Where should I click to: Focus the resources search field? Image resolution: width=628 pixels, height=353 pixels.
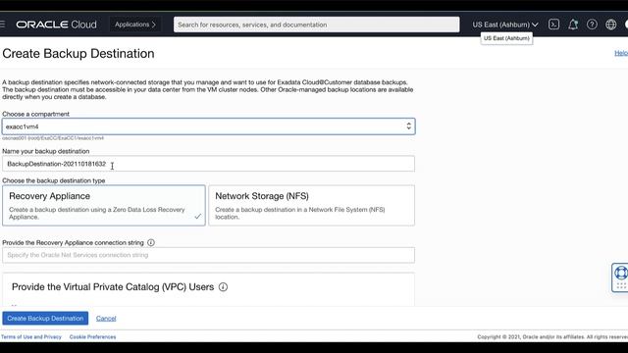[316, 25]
